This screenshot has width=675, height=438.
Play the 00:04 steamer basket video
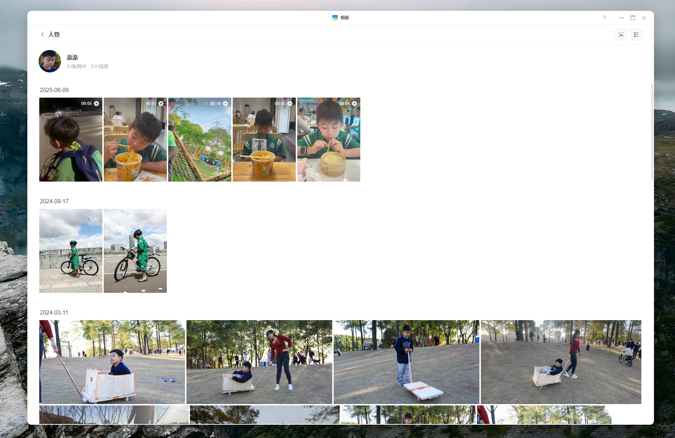(329, 140)
